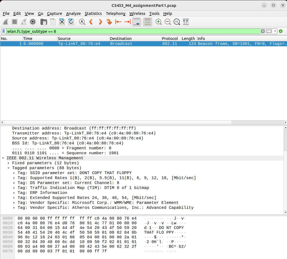The height and width of the screenshot is (259, 287).
Task: Open capture options gear icon
Action: coord(33,22)
